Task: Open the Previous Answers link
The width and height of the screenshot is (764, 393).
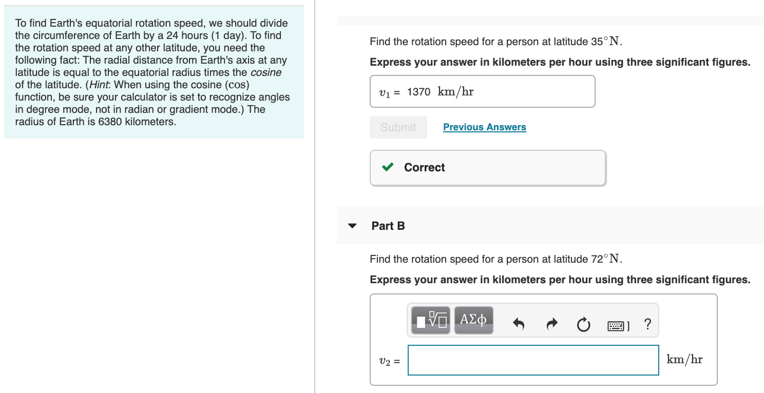Action: (x=484, y=127)
